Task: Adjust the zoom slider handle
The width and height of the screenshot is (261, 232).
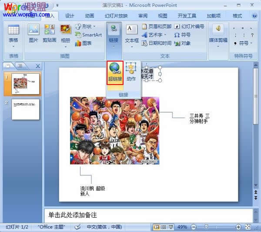Action: coord(206,227)
